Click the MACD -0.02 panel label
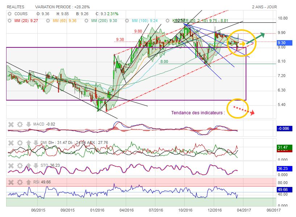The width and height of the screenshot is (296, 217). click(x=44, y=124)
